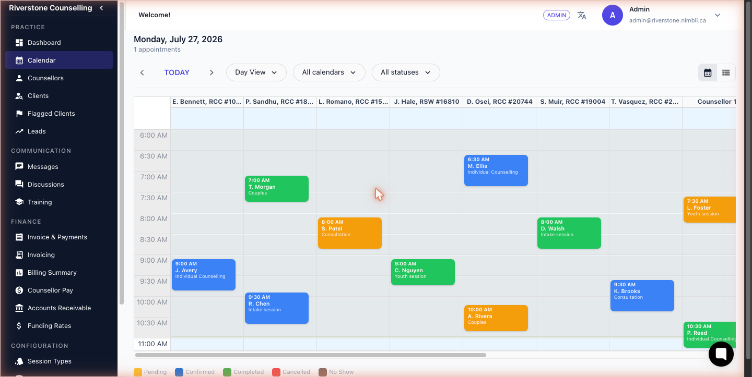Screen dimensions: 752x377
Task: Click the sidebar vertical scrollbar
Action: click(122, 153)
